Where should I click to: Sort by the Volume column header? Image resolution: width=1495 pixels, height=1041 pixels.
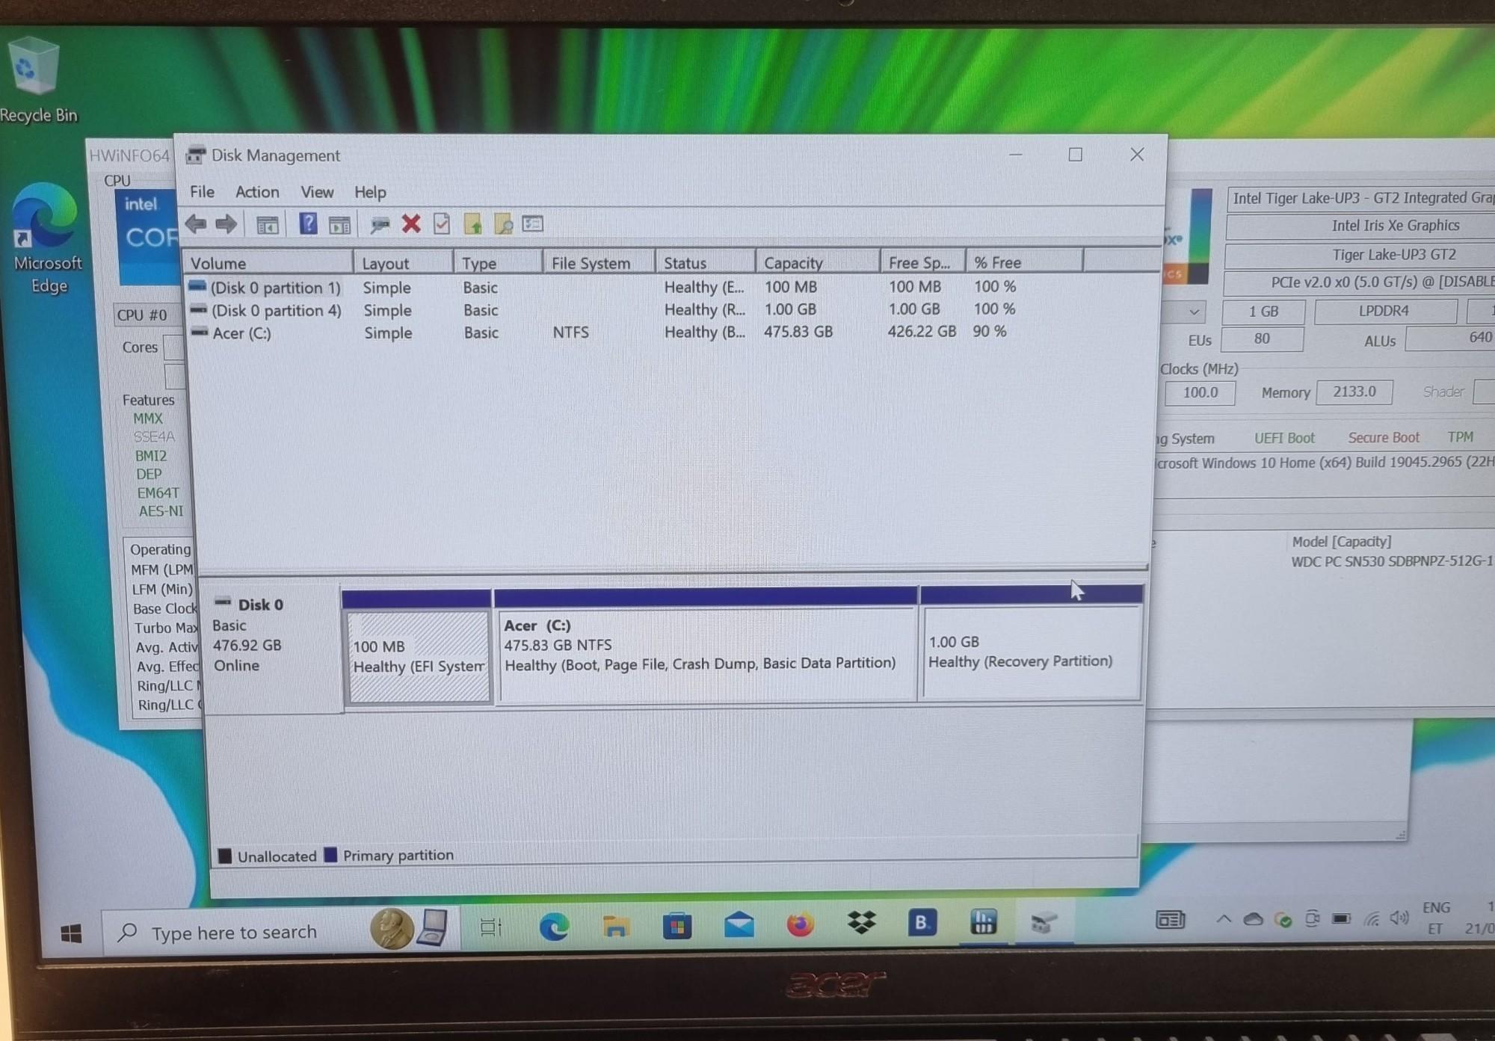pos(268,263)
